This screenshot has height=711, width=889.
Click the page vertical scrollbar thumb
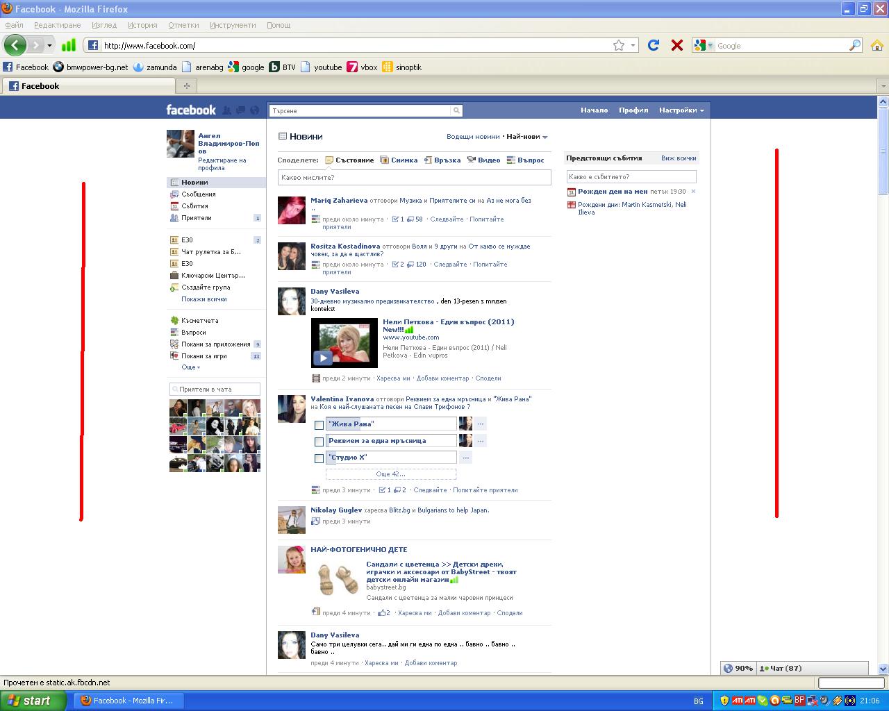tap(883, 151)
